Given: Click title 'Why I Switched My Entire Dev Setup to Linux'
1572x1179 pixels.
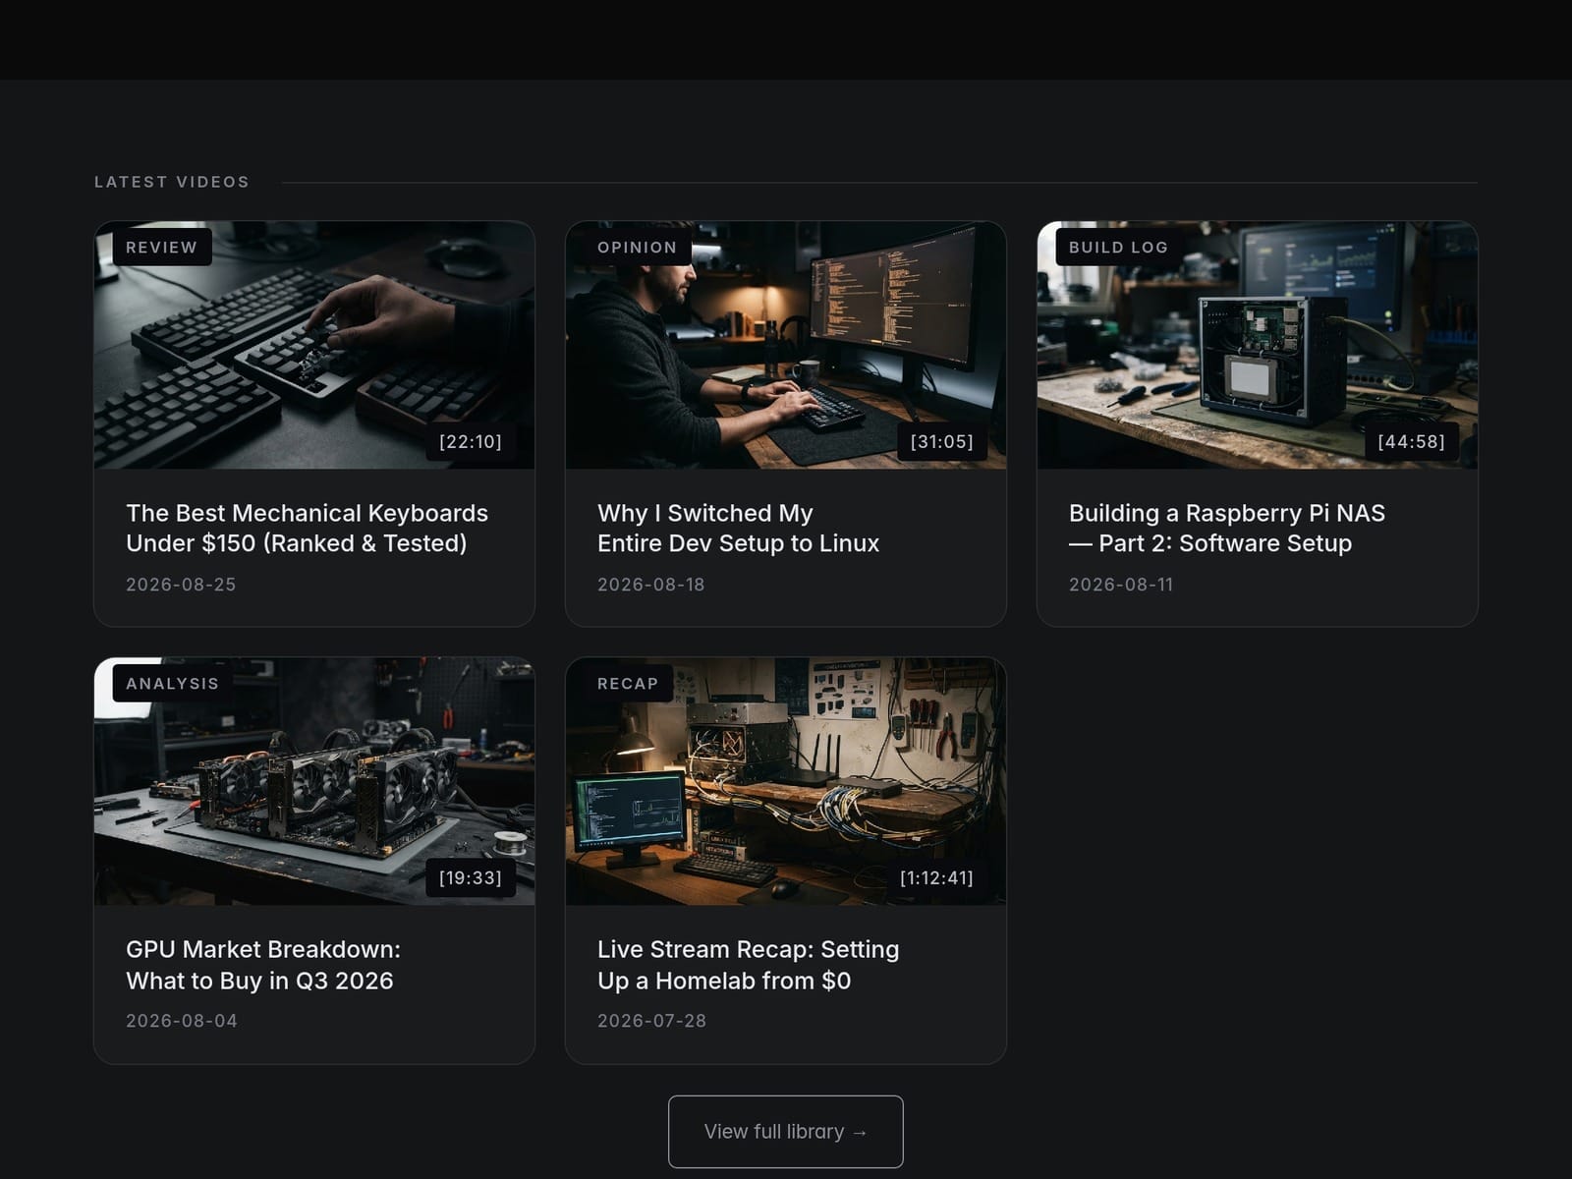Looking at the screenshot, I should point(738,528).
